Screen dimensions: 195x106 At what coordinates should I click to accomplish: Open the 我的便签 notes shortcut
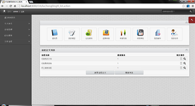tap(72, 34)
